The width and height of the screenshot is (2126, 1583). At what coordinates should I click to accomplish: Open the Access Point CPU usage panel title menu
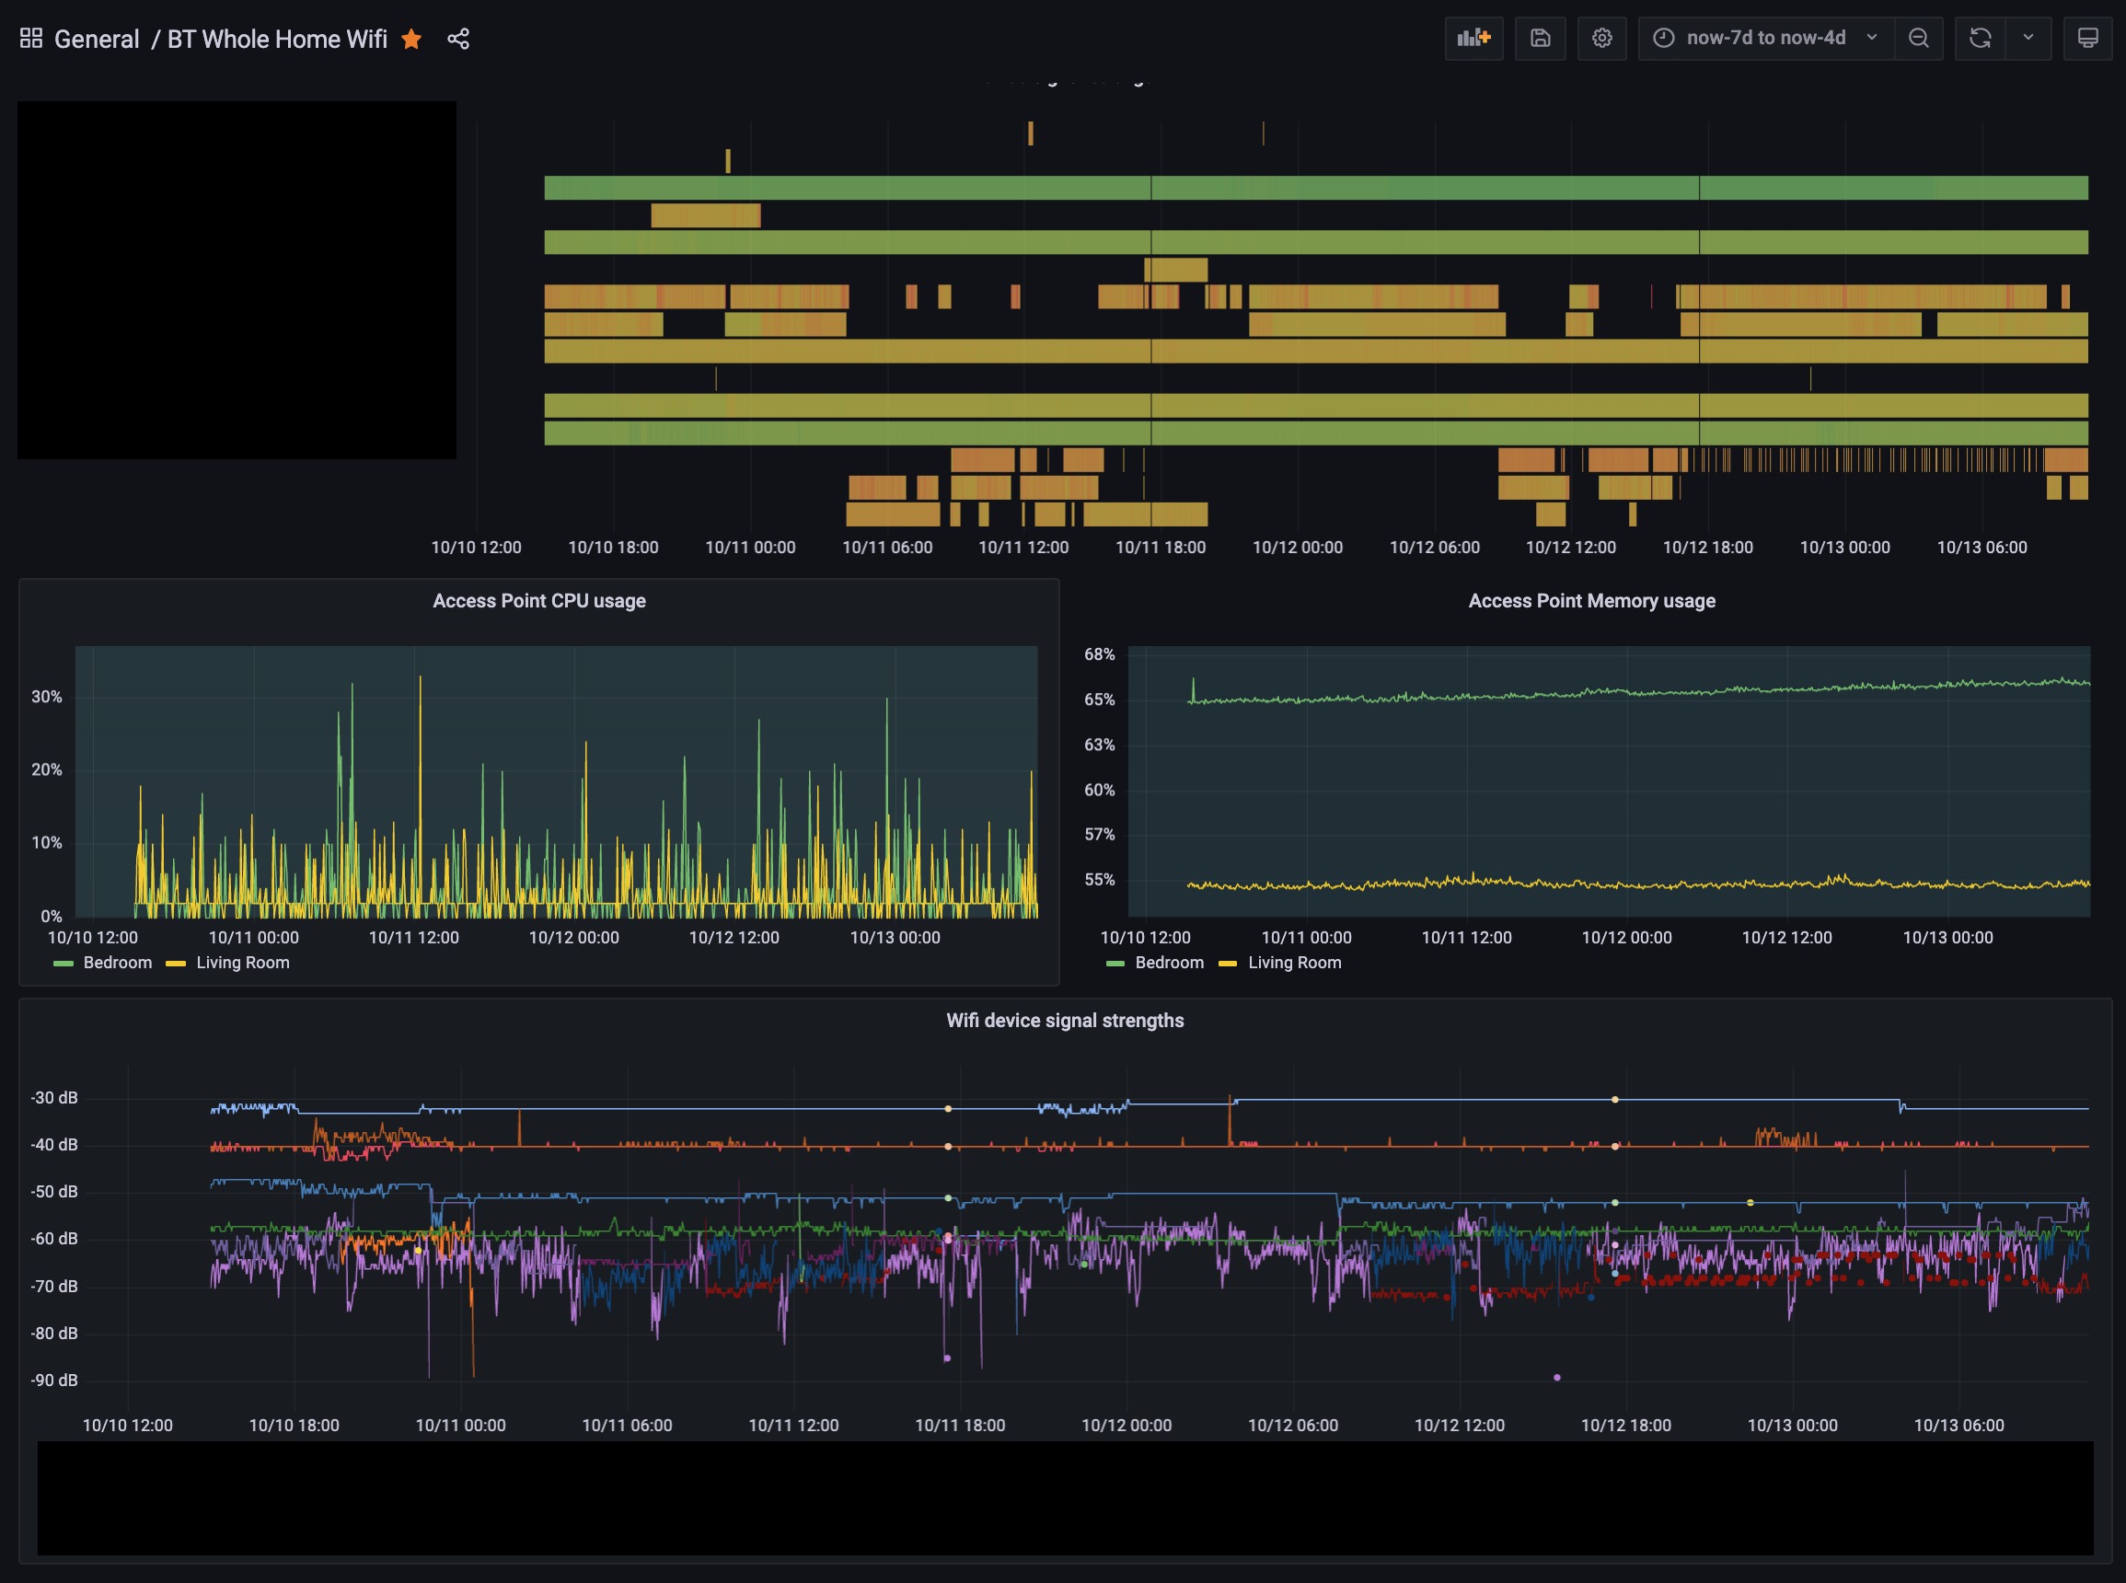[x=538, y=601]
